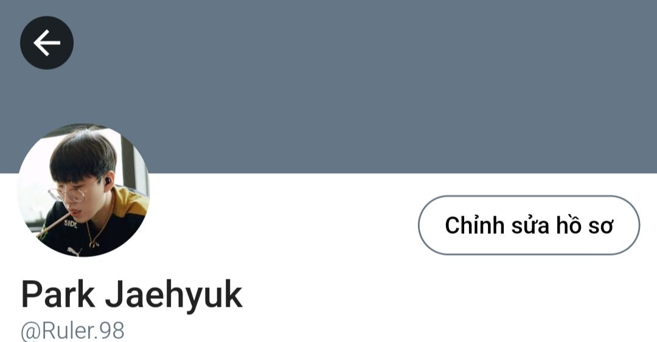Viewport: 657px width, 342px height.
Task: Open the profile cover photo area
Action: coord(328,86)
